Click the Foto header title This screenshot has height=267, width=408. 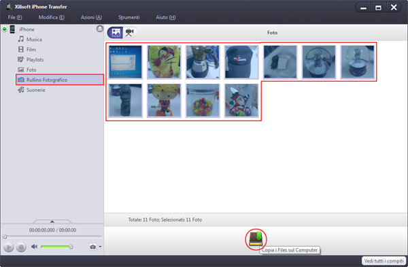272,33
